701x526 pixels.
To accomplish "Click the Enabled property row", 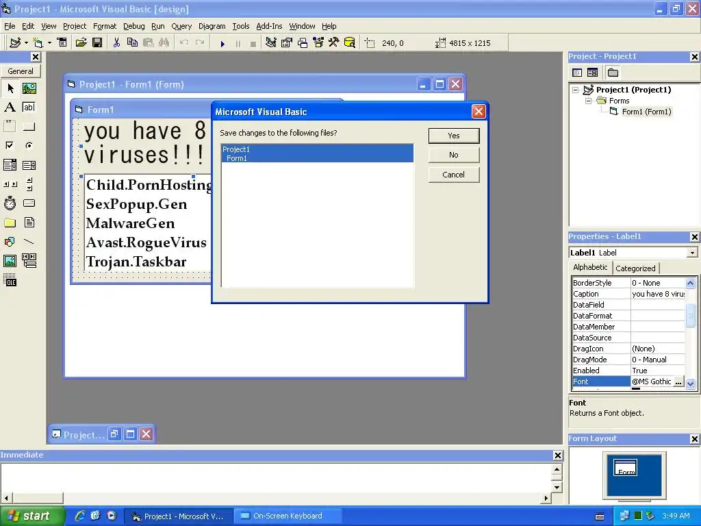I will [628, 371].
